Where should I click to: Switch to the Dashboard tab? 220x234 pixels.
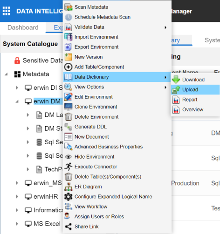pyautogui.click(x=23, y=27)
